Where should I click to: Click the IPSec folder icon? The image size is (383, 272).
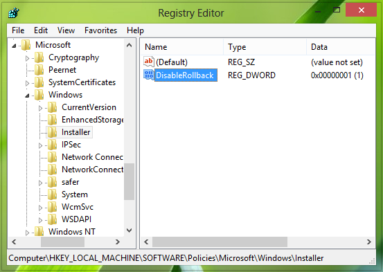coord(53,145)
